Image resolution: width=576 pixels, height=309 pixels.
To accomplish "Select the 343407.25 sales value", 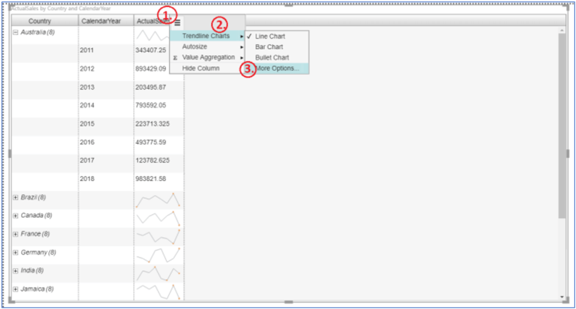I will [151, 50].
